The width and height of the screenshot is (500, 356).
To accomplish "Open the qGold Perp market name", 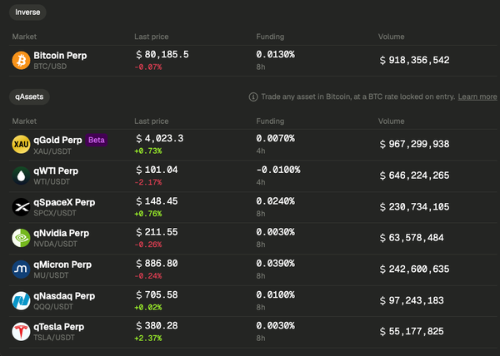I will (57, 140).
